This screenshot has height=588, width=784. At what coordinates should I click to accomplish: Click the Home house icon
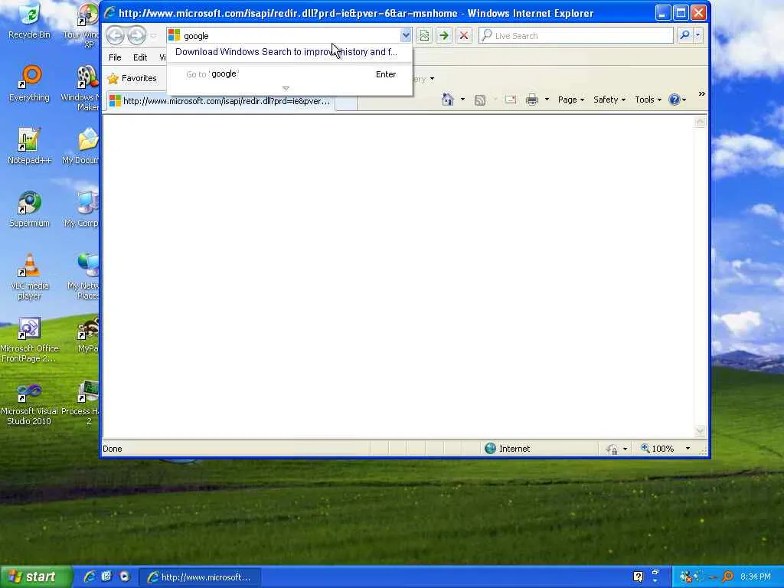[448, 100]
